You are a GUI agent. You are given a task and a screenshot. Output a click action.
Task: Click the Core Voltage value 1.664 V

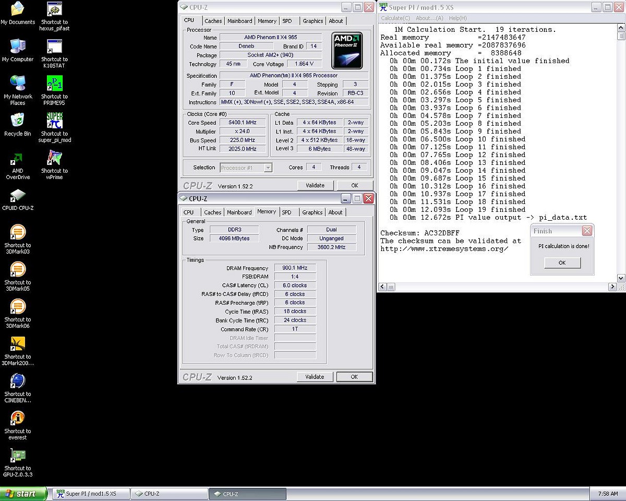[x=305, y=64]
